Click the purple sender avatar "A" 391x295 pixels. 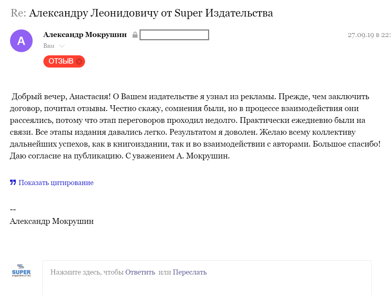[x=21, y=41]
